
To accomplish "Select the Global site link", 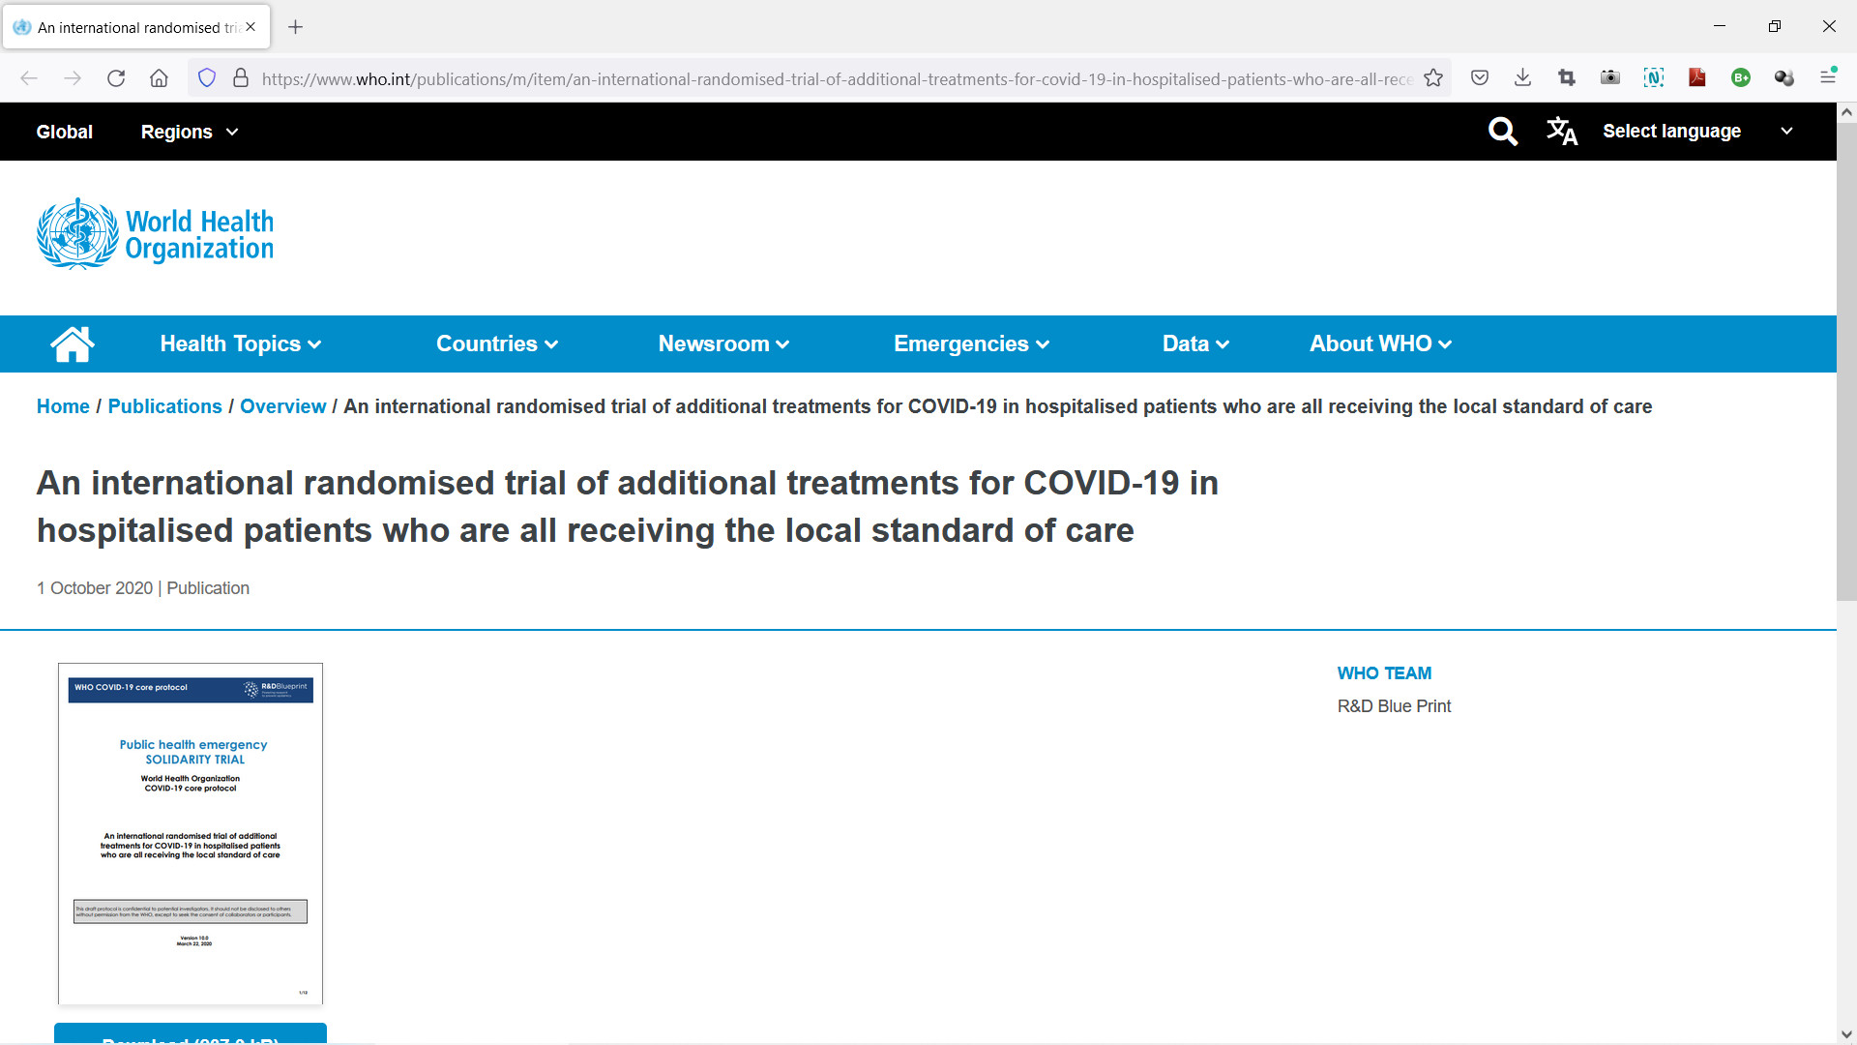I will 65,132.
